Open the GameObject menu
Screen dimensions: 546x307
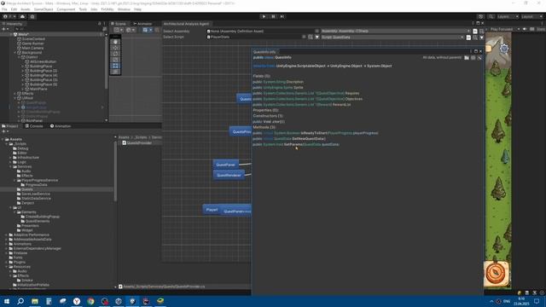44,9
